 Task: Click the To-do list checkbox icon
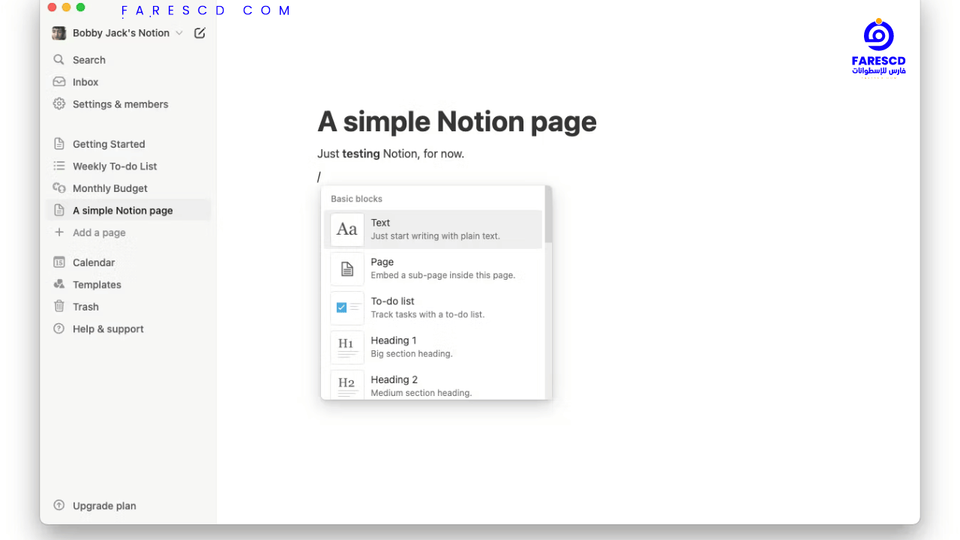coord(347,307)
